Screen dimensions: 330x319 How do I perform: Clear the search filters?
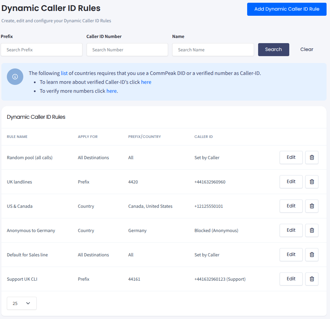(x=307, y=49)
